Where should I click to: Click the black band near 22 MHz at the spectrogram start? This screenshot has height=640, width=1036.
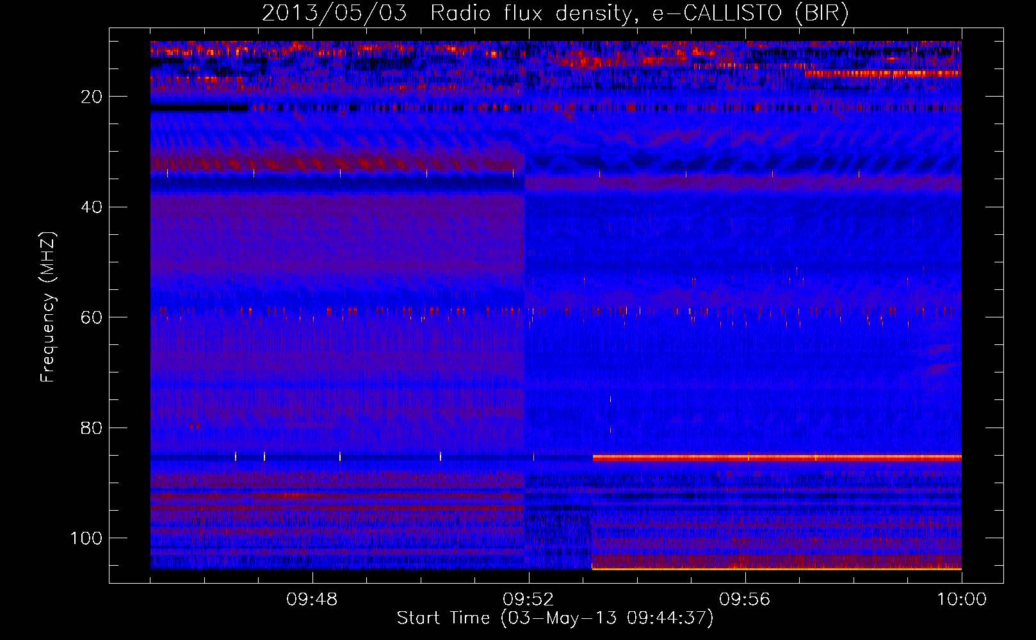coord(198,108)
